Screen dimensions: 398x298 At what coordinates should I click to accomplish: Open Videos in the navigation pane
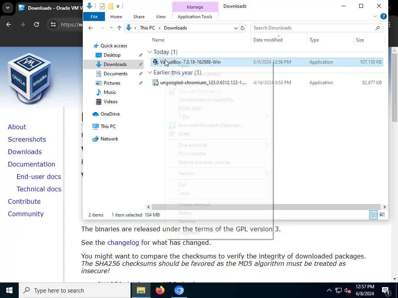click(110, 102)
